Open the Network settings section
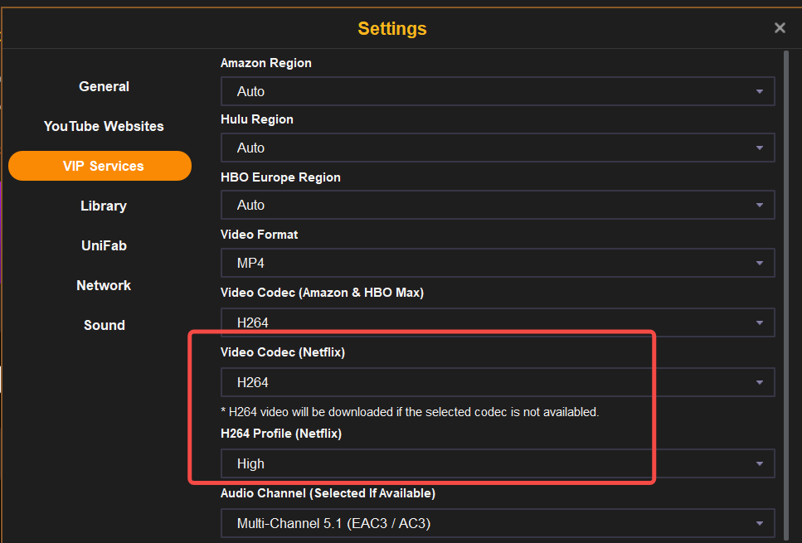The height and width of the screenshot is (543, 802). point(104,285)
